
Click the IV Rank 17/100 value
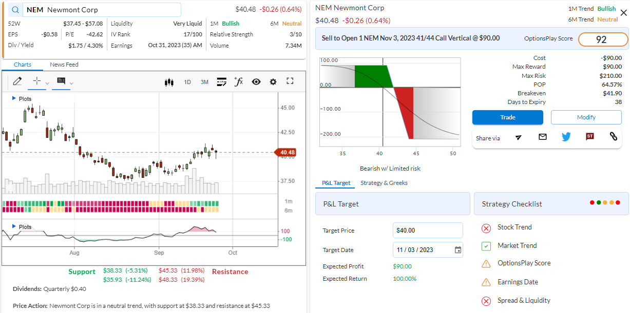[x=193, y=34]
